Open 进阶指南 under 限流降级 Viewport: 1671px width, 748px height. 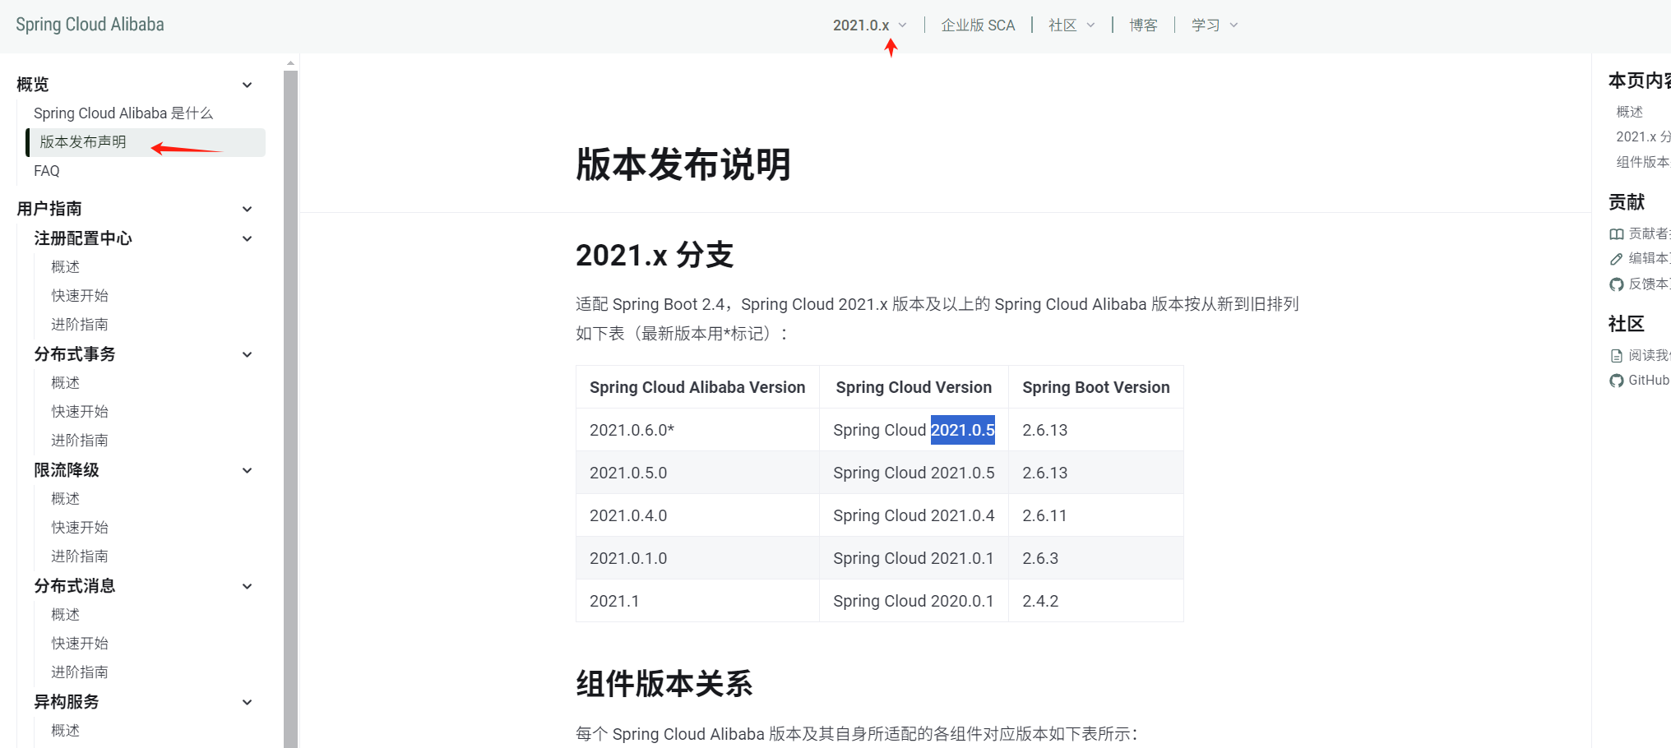(80, 556)
